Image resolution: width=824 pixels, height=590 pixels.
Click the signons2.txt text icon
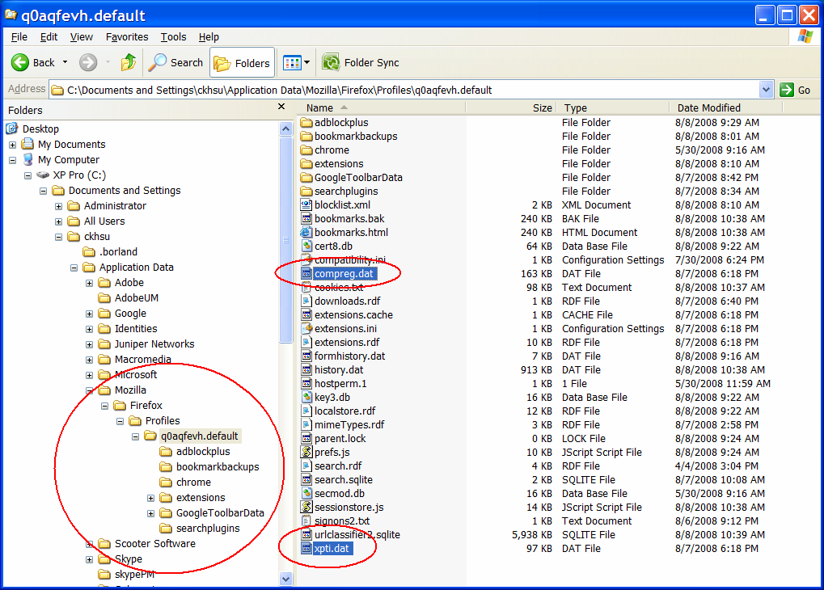click(306, 520)
